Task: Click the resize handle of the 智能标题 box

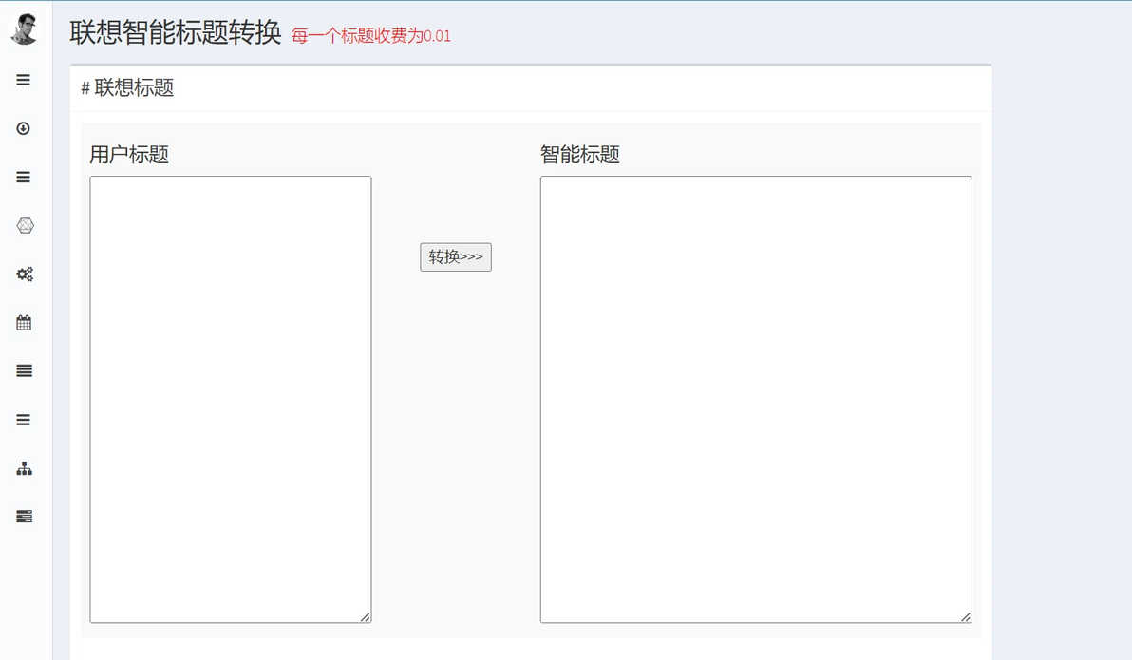Action: tap(966, 617)
